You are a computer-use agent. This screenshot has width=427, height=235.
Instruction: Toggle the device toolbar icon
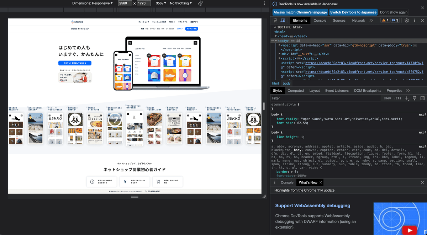(x=283, y=21)
